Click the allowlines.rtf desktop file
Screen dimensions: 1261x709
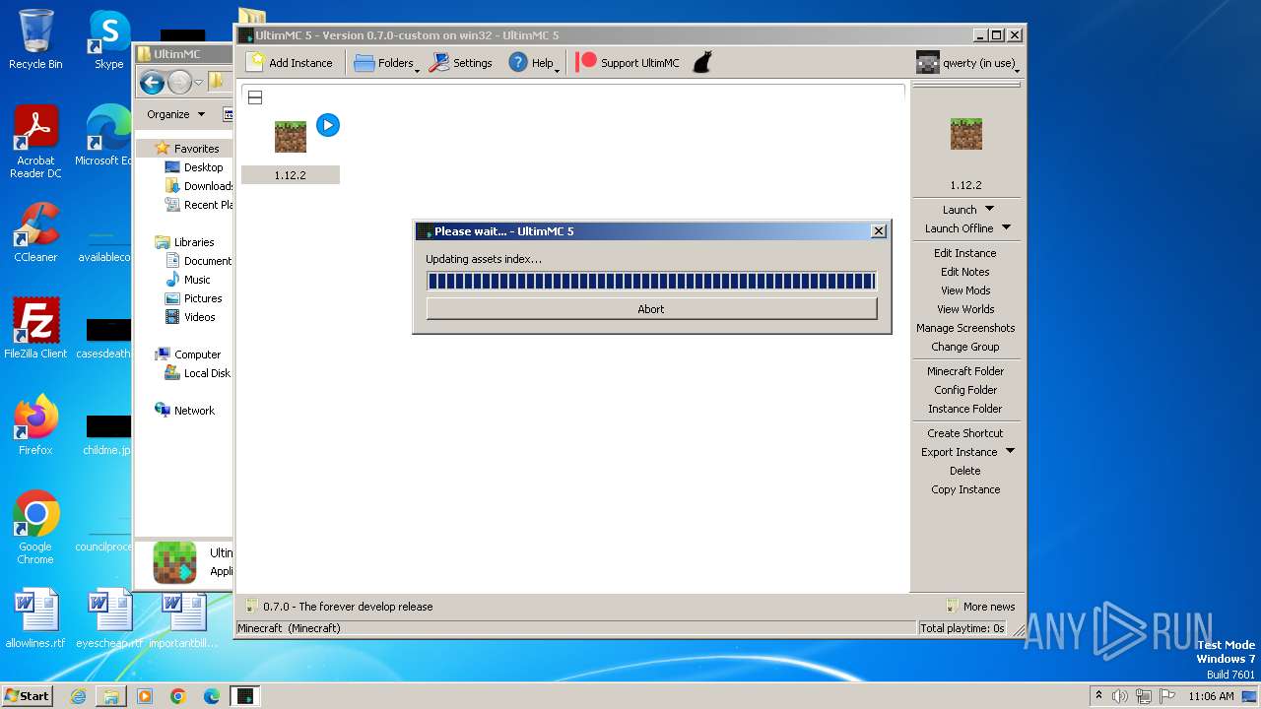tap(35, 618)
